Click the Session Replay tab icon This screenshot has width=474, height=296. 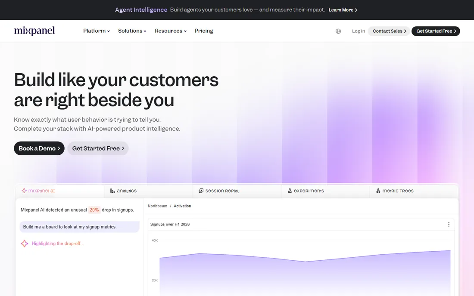click(x=201, y=191)
